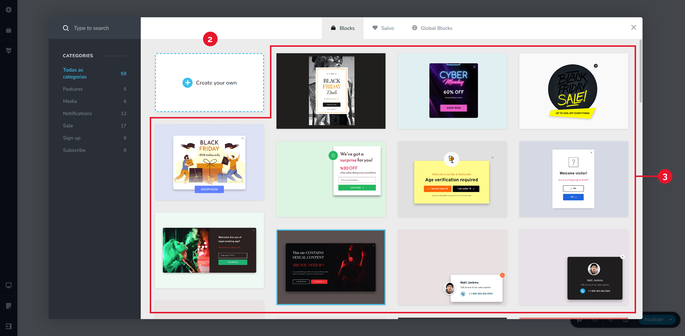The image size is (685, 336).
Task: Click the search magnifier icon
Action: coord(66,28)
